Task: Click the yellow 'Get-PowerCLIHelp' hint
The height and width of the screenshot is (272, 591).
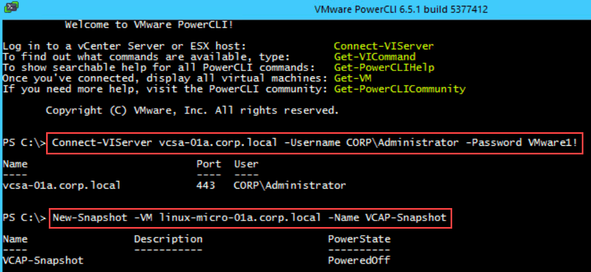Action: (x=384, y=68)
